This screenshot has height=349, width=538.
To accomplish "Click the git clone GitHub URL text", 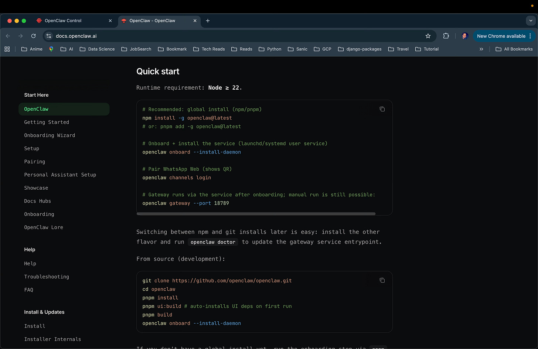I will coord(232,281).
